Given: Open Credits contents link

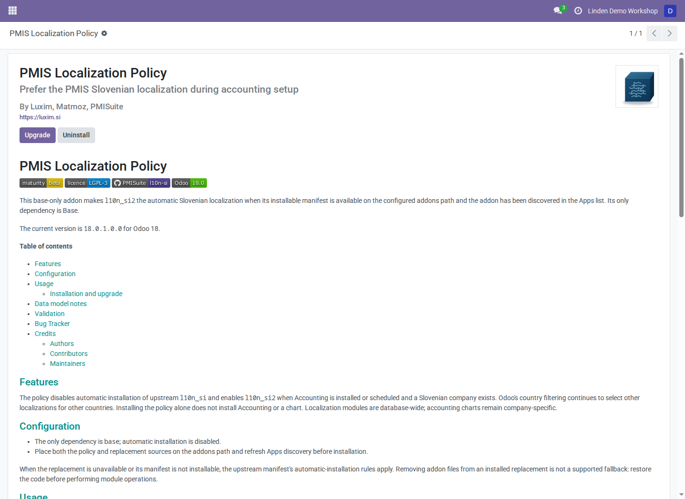Looking at the screenshot, I should click(45, 334).
